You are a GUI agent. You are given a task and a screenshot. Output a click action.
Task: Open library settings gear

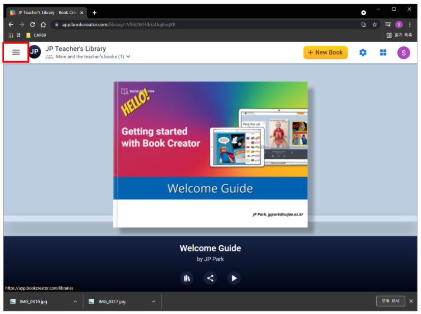click(x=363, y=52)
